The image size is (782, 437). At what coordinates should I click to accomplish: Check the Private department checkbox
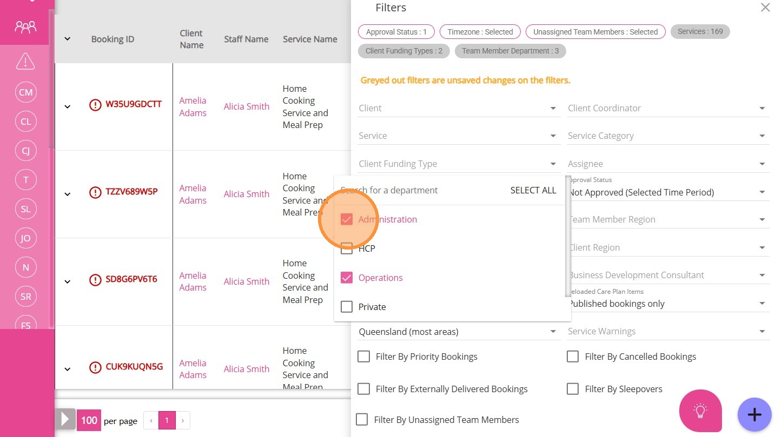[x=347, y=307]
